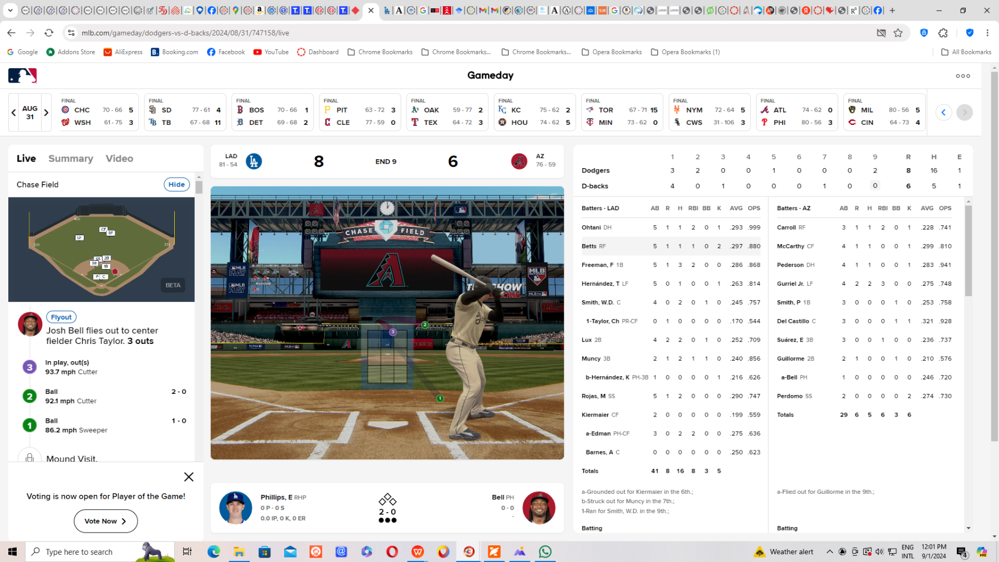Go to the previous date before Aug 31
The width and height of the screenshot is (999, 562).
14,113
